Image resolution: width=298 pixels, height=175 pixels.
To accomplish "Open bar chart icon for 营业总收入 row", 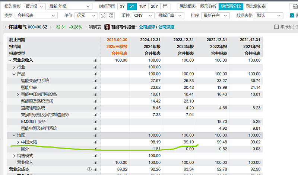I will pyautogui.click(x=95, y=60).
